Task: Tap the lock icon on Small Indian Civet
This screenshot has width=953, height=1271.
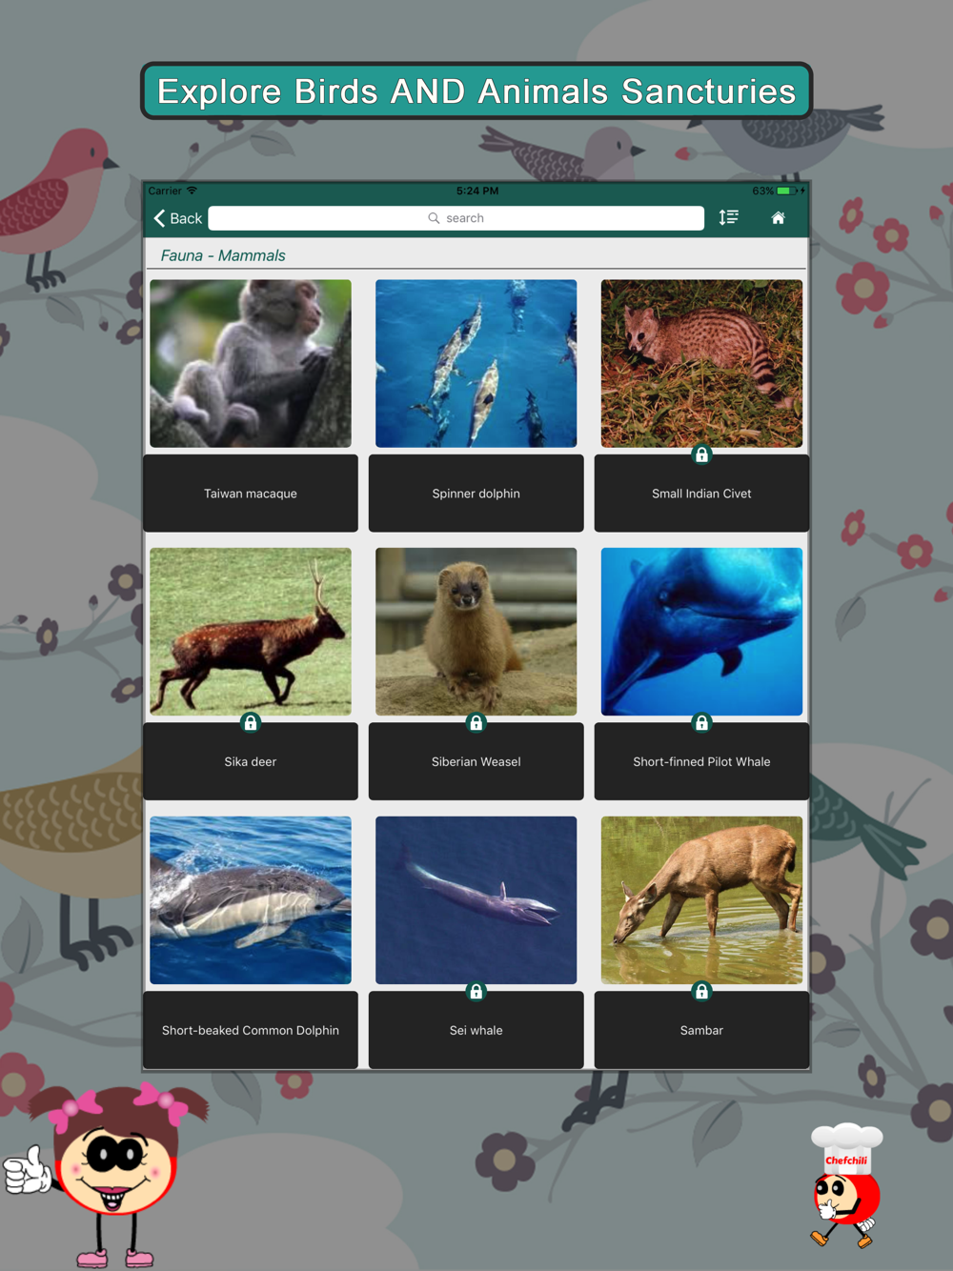Action: pos(701,454)
